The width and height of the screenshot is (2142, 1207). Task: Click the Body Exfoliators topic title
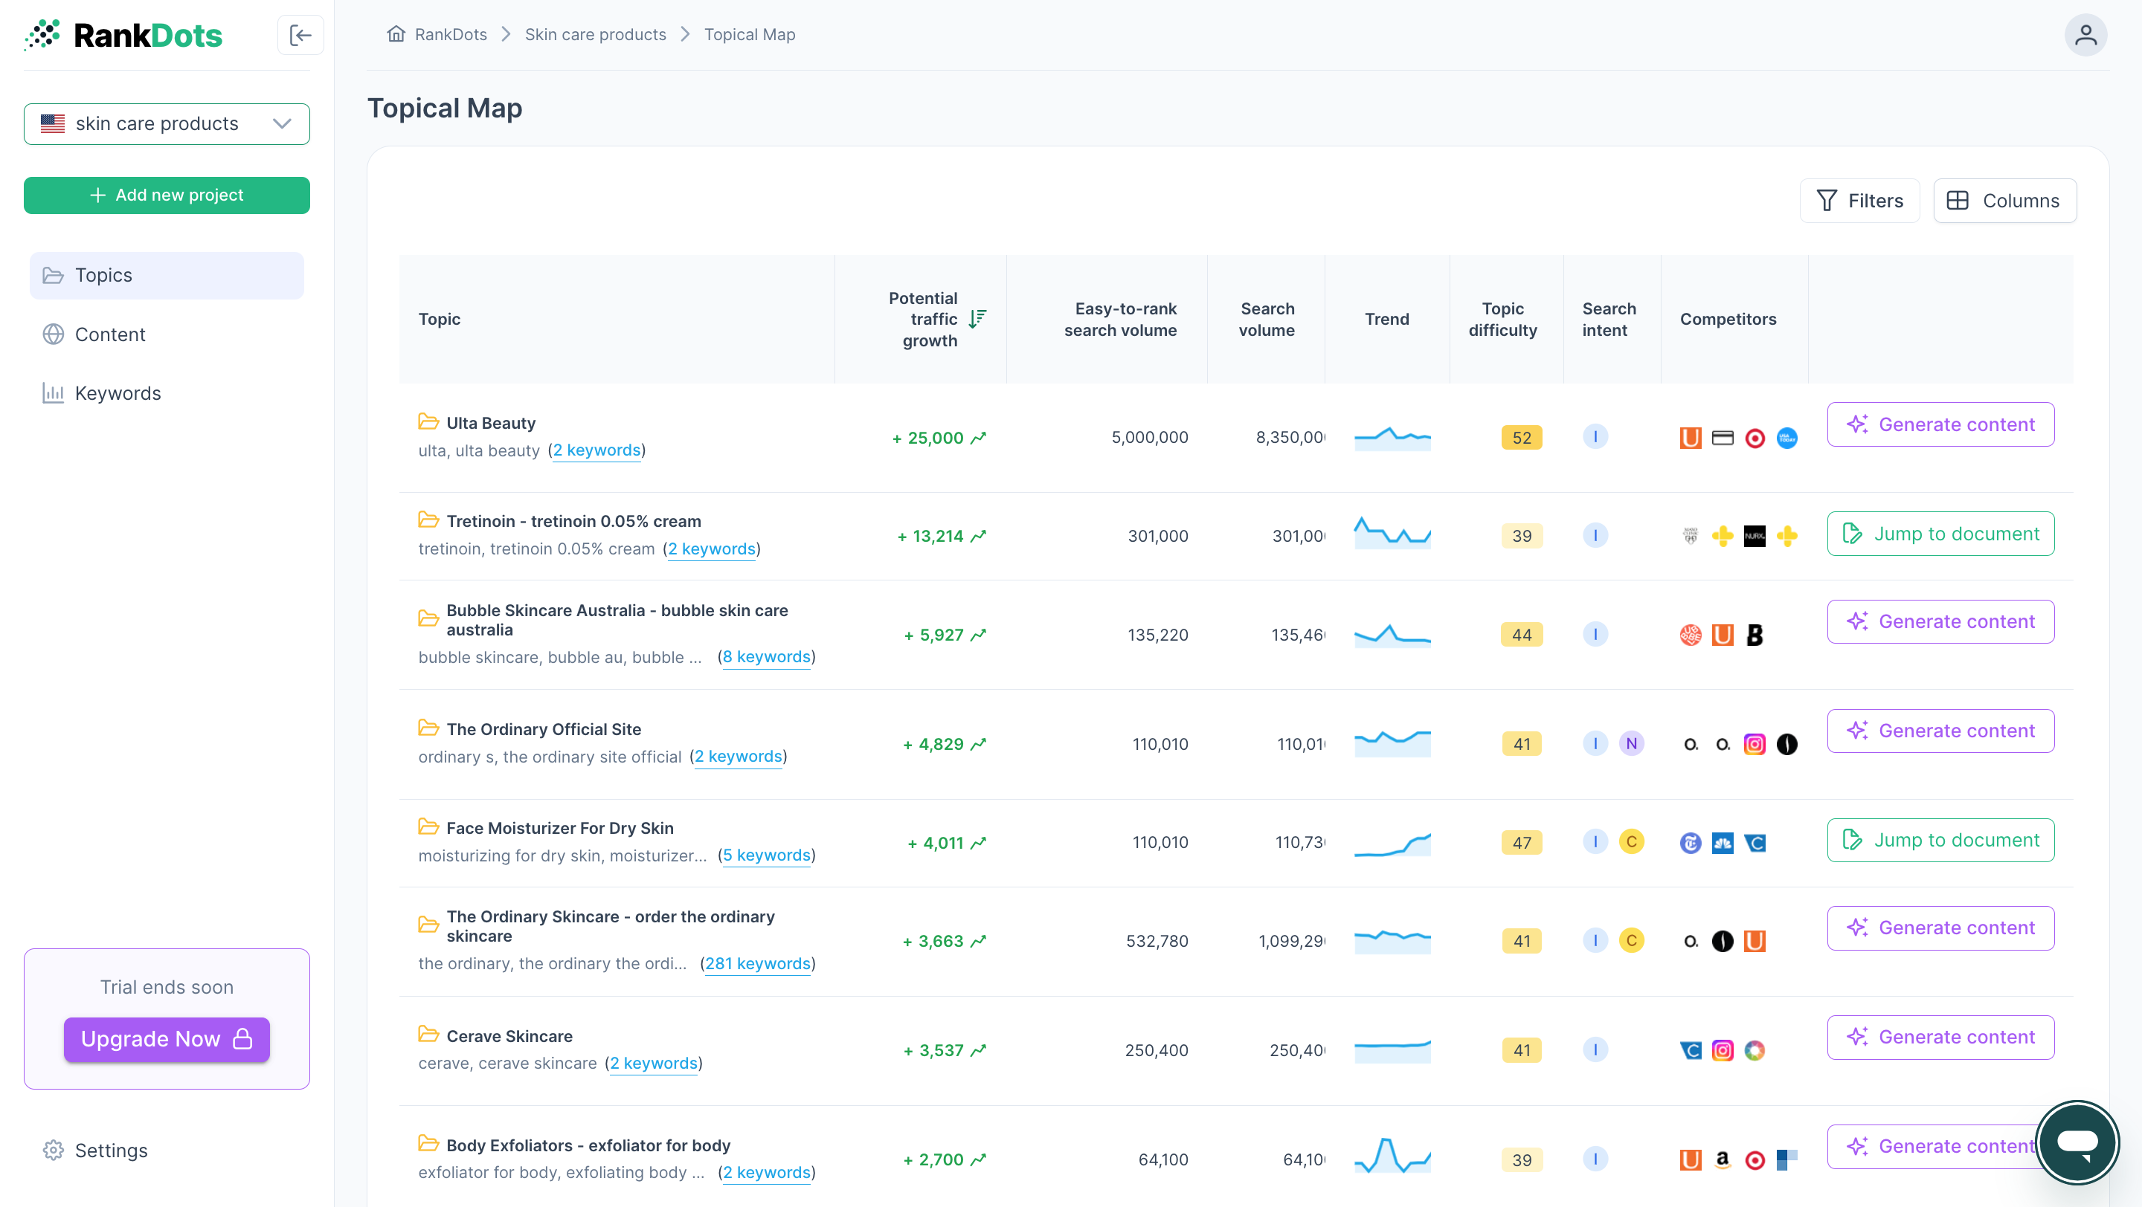(x=588, y=1145)
